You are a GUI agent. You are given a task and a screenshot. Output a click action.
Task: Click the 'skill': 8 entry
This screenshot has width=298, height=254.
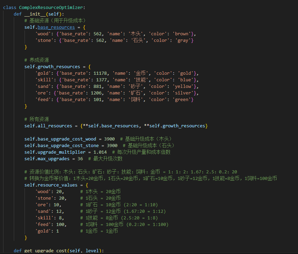49,218
